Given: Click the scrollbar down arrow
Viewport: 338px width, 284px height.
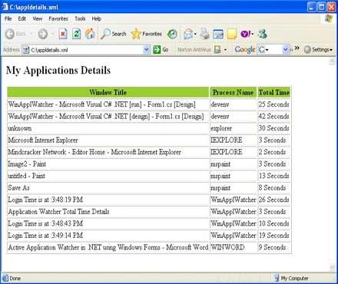Looking at the screenshot, I should [x=332, y=267].
